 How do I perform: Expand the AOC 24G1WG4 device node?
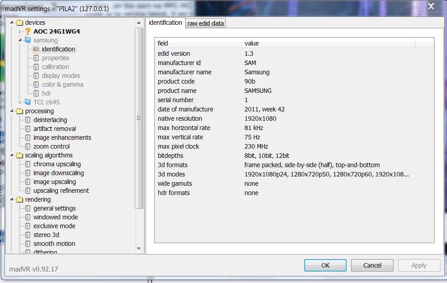[20, 31]
